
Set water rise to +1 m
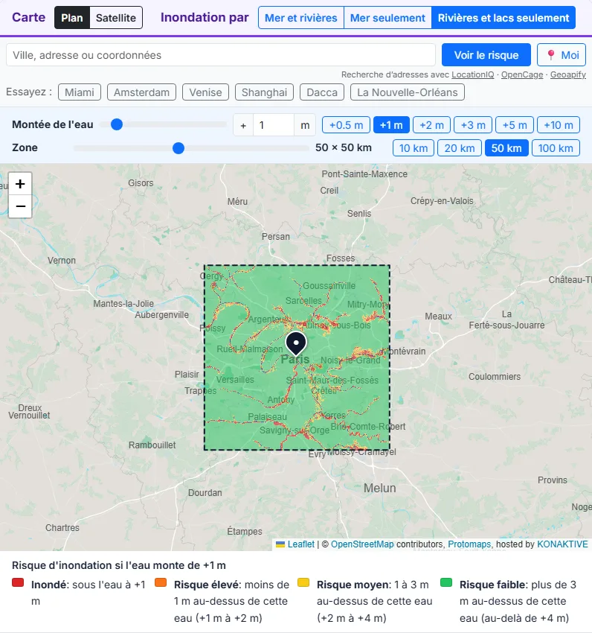391,125
